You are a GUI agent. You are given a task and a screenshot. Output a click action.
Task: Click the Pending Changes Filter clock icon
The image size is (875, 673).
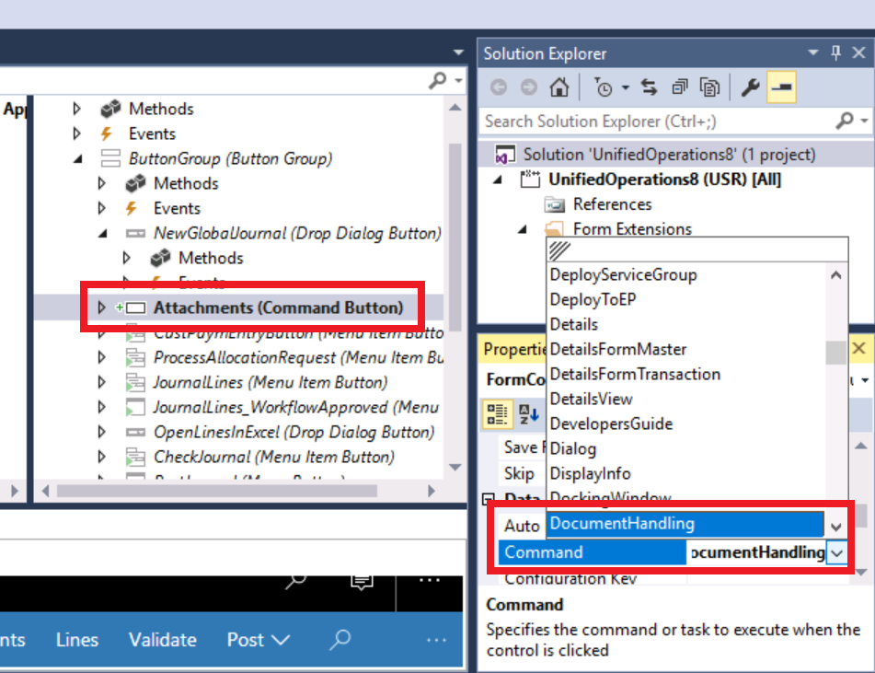pos(604,86)
